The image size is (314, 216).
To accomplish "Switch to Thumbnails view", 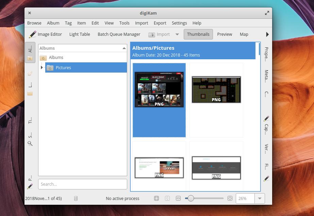I will tap(198, 34).
